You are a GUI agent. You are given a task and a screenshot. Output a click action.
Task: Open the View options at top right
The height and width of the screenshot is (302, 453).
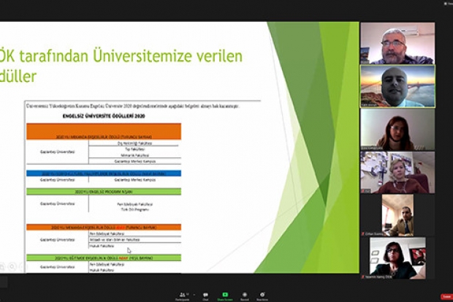pos(446,3)
